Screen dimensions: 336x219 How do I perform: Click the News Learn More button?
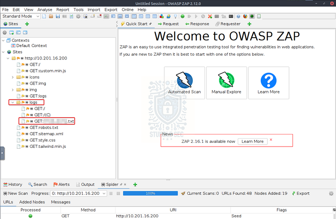click(x=252, y=142)
